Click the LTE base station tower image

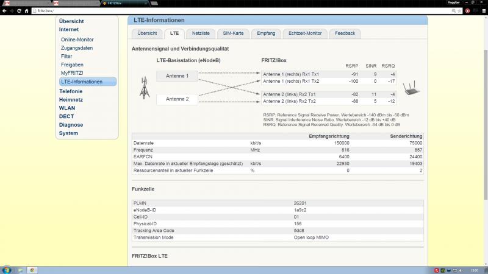click(x=145, y=88)
